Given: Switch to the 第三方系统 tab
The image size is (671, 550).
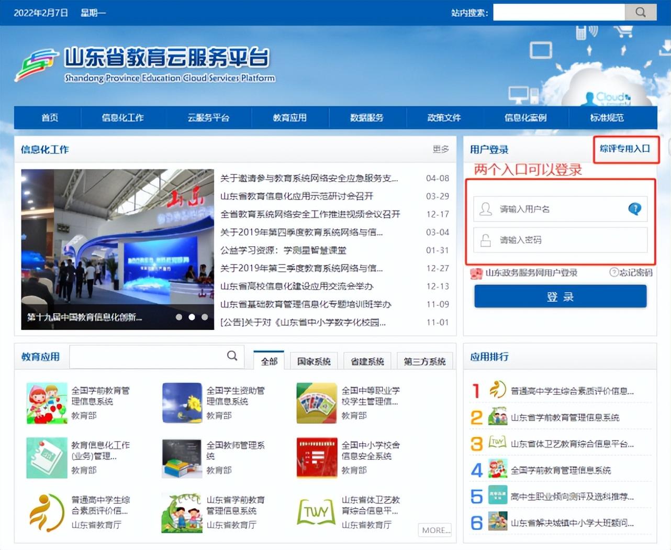Looking at the screenshot, I should click(x=424, y=361).
